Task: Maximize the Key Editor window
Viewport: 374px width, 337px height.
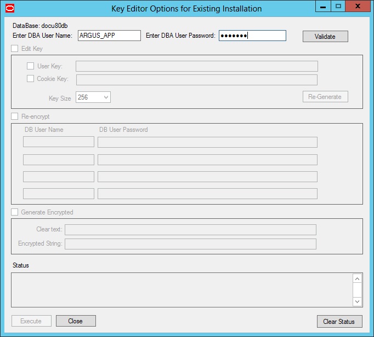Action: [338, 6]
